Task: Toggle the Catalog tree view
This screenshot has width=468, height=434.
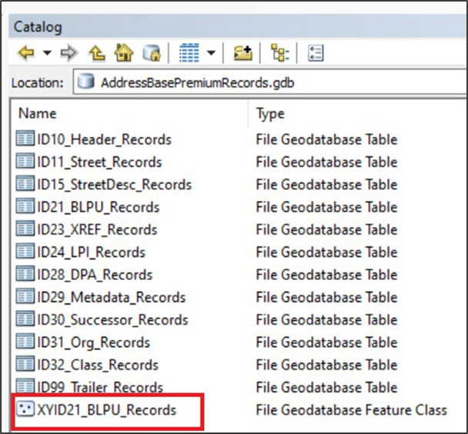Action: click(x=279, y=53)
